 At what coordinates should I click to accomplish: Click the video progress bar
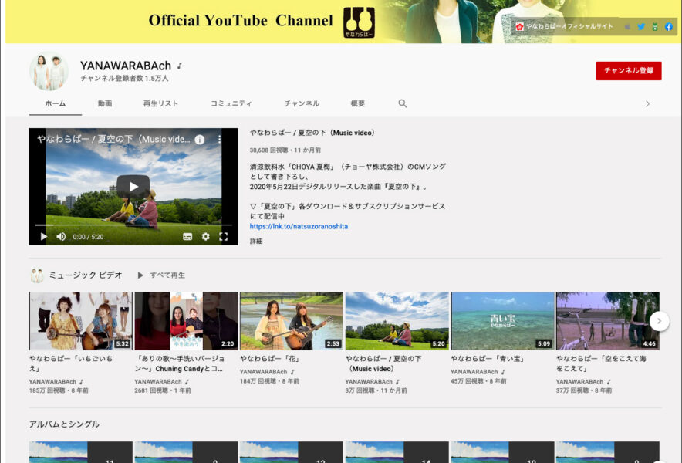[x=133, y=225]
